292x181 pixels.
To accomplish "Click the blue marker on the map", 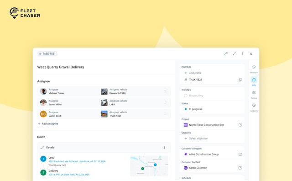I will [x=155, y=165].
